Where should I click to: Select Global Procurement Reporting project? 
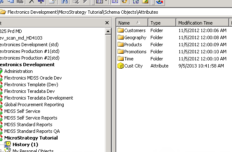tap(34, 105)
